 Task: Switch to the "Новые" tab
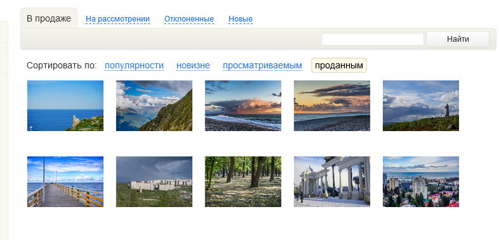pos(240,19)
